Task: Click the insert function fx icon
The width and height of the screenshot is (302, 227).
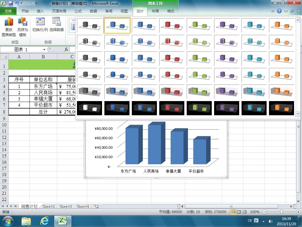Action: coord(66,49)
